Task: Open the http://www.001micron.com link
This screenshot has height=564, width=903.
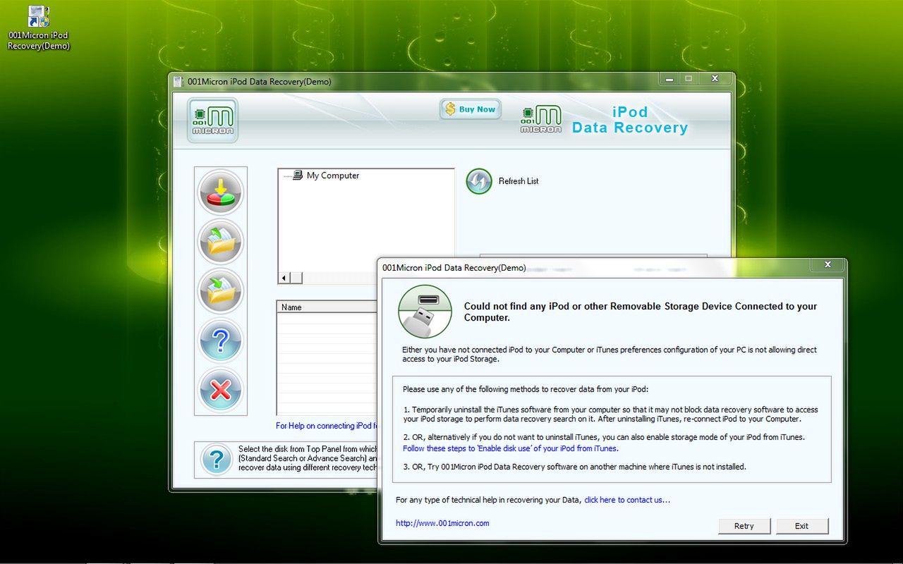Action: coord(442,523)
